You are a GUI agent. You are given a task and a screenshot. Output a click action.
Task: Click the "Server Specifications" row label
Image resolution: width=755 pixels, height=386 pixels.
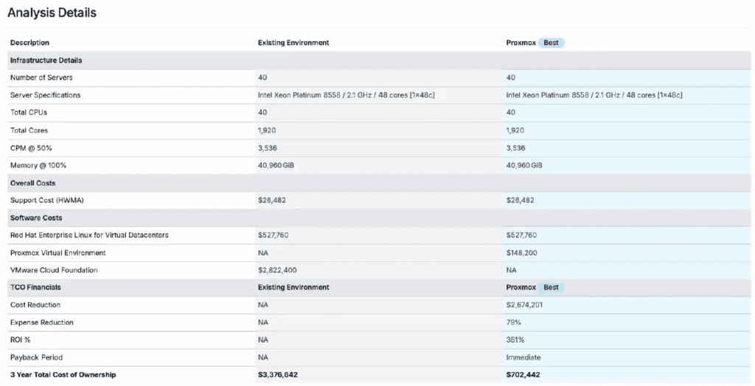coord(45,95)
